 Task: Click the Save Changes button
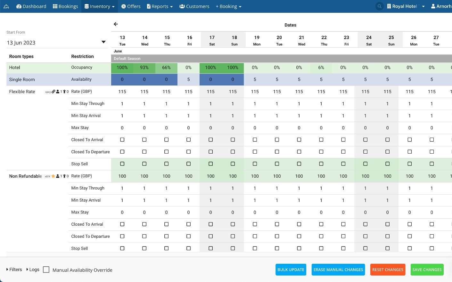point(427,270)
